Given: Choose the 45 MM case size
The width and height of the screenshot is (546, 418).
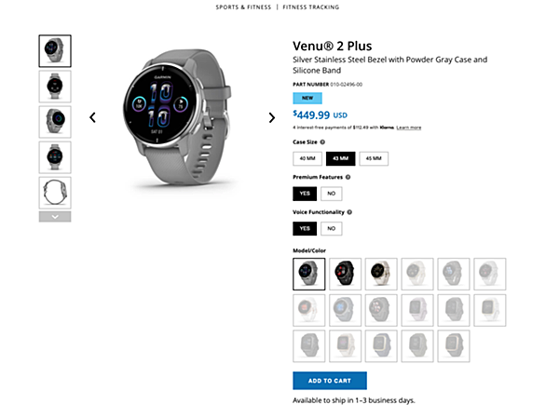Looking at the screenshot, I should 374,158.
